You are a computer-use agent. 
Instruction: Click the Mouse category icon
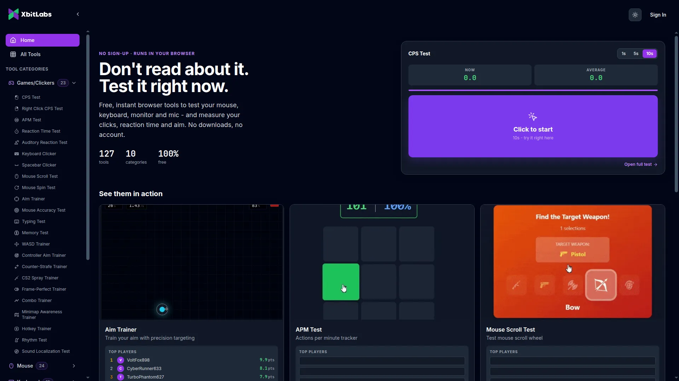[11, 366]
